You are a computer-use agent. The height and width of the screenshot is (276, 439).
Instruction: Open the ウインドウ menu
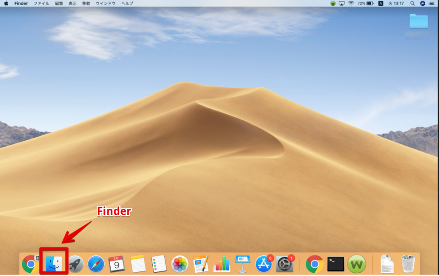click(x=106, y=3)
